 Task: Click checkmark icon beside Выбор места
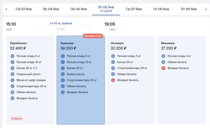[x=63, y=74]
